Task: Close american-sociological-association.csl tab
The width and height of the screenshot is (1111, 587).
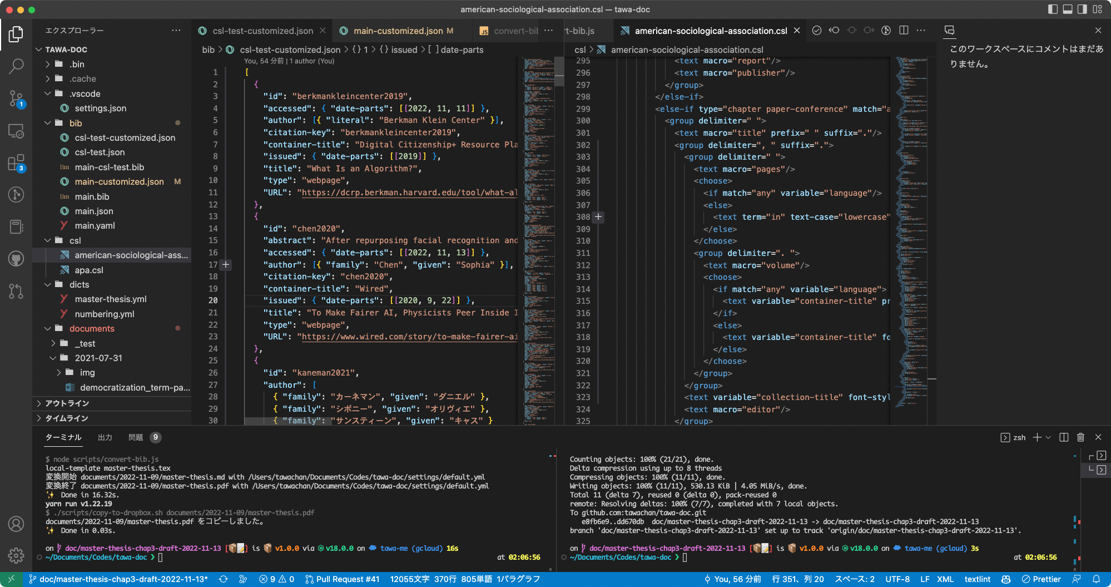Action: tap(797, 31)
